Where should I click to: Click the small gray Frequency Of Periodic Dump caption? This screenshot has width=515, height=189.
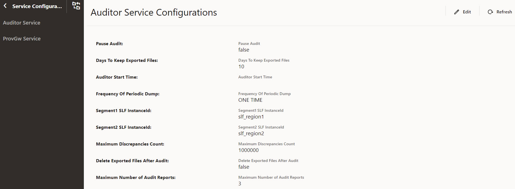[264, 94]
